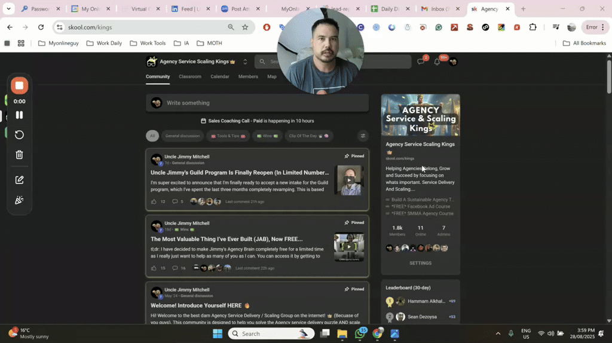612x343 pixels.
Task: Open File Explorer from the taskbar
Action: [x=342, y=333]
